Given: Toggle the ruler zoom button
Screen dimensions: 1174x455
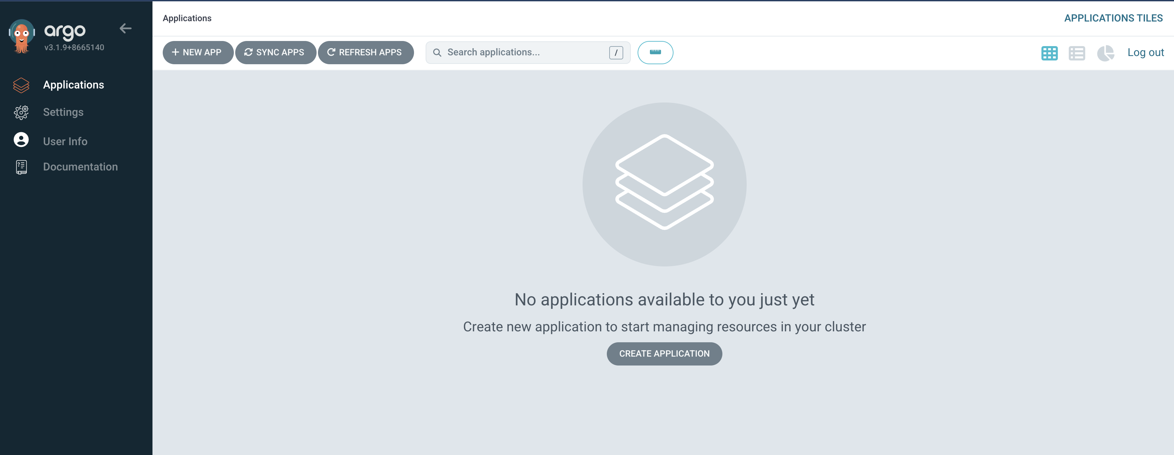Looking at the screenshot, I should (x=655, y=52).
